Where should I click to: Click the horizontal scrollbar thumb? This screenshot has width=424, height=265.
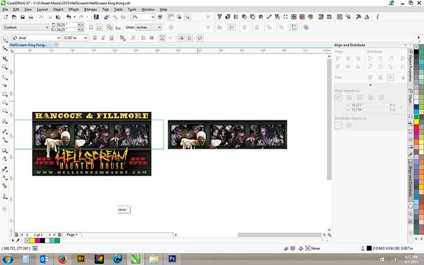(280, 235)
